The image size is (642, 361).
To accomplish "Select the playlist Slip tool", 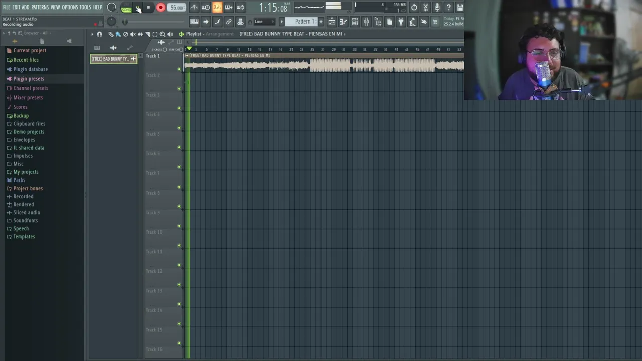I will [140, 34].
